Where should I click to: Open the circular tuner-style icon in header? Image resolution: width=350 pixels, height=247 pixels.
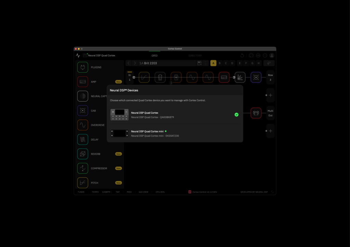click(x=251, y=56)
